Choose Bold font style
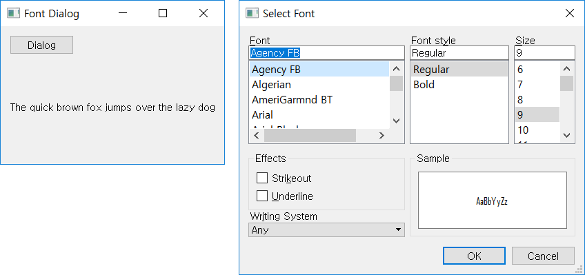Image resolution: width=585 pixels, height=275 pixels. pos(459,85)
